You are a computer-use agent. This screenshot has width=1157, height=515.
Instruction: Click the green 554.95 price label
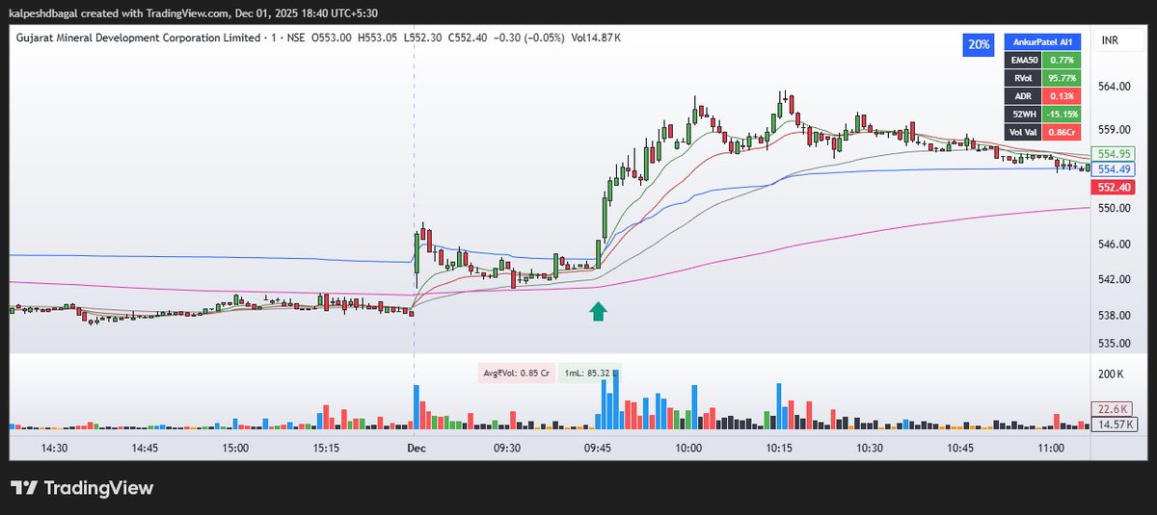click(x=1113, y=154)
